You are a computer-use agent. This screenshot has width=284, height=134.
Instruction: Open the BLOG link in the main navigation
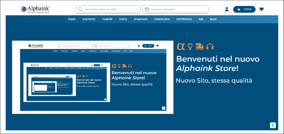click(213, 19)
